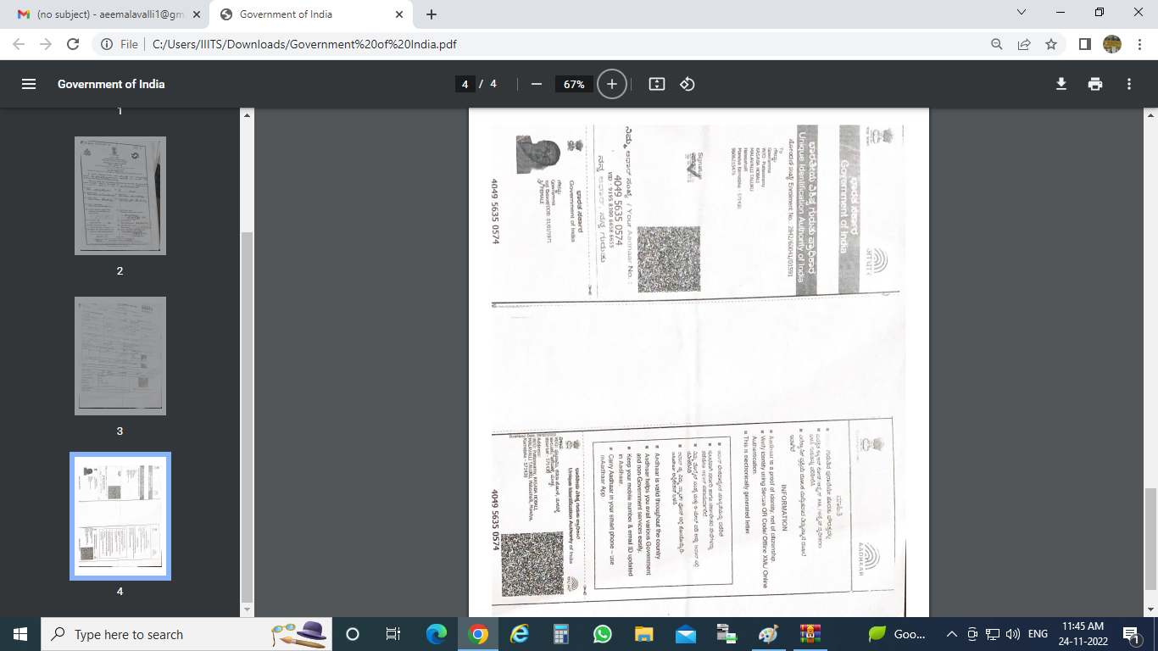Click the PDF page number field
This screenshot has height=651, width=1158.
(x=465, y=84)
